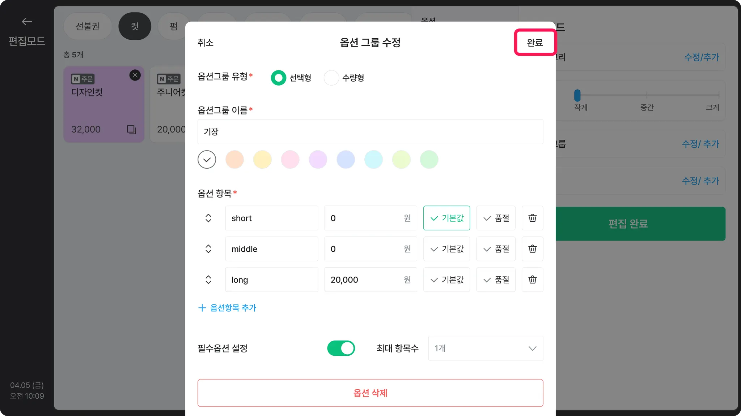Viewport: 741px width, 416px height.
Task: Click the 옵션그룹 이름 input field
Action: pyautogui.click(x=370, y=132)
